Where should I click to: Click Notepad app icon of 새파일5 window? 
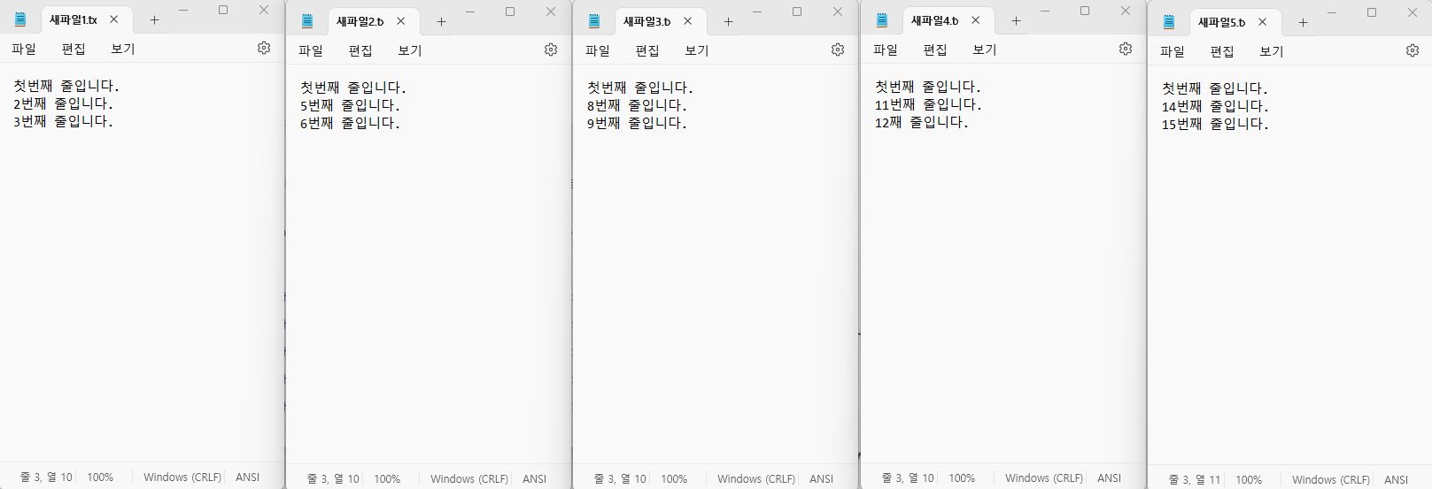click(1169, 22)
